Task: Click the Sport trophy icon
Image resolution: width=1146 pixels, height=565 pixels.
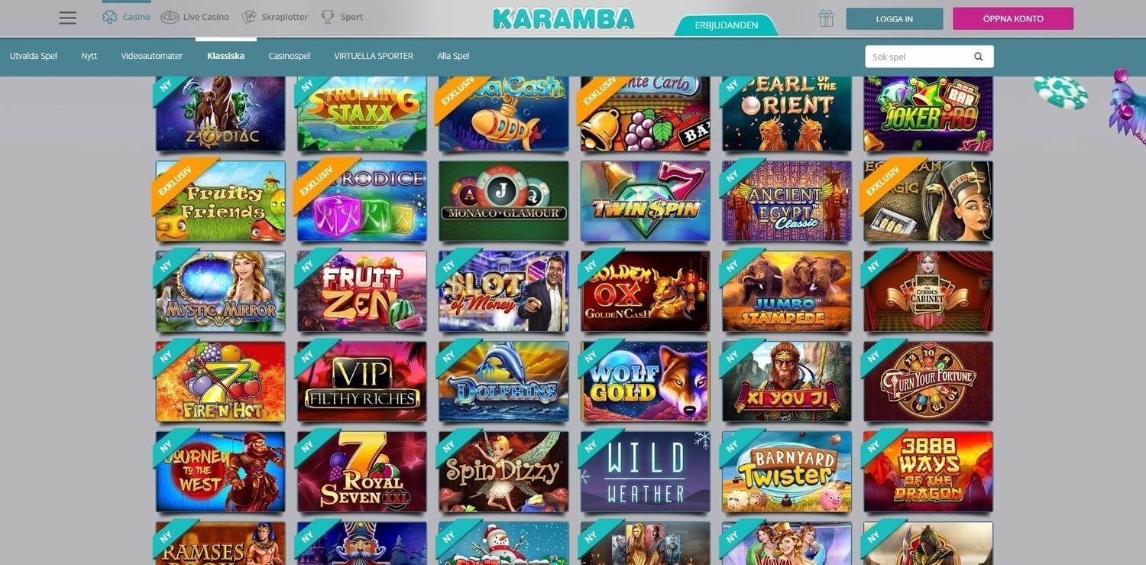Action: (328, 17)
